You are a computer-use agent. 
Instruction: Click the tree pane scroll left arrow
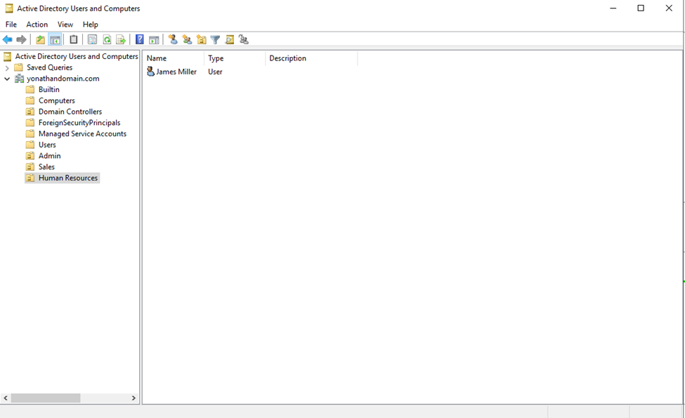click(x=6, y=398)
